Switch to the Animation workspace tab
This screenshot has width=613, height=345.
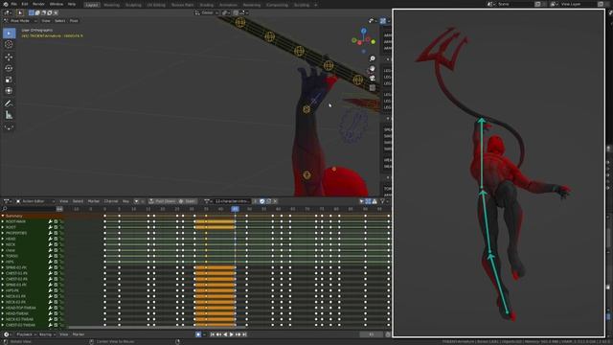tap(228, 5)
